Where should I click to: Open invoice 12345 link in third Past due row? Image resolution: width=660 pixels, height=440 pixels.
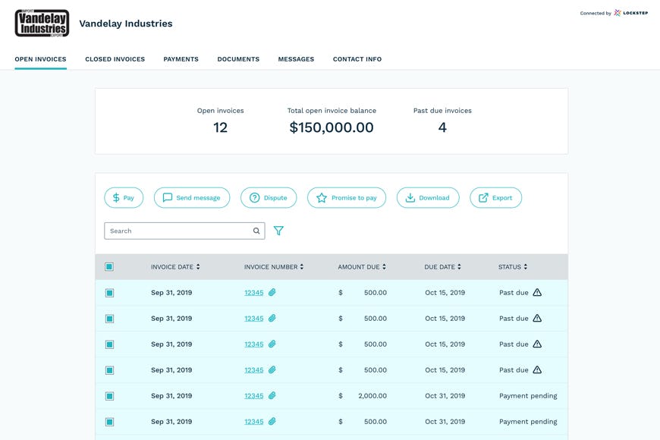click(254, 344)
